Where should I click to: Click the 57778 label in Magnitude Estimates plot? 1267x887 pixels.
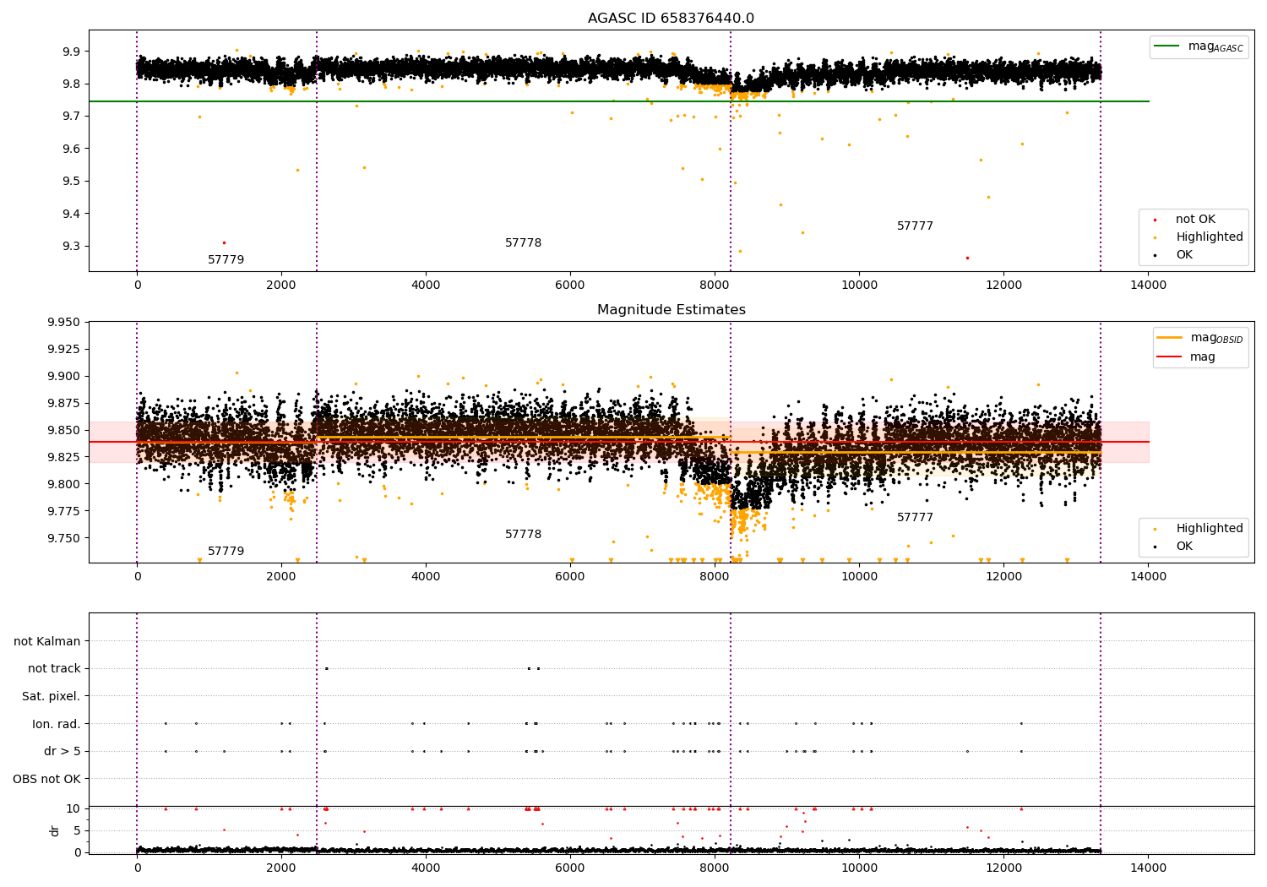coord(523,535)
